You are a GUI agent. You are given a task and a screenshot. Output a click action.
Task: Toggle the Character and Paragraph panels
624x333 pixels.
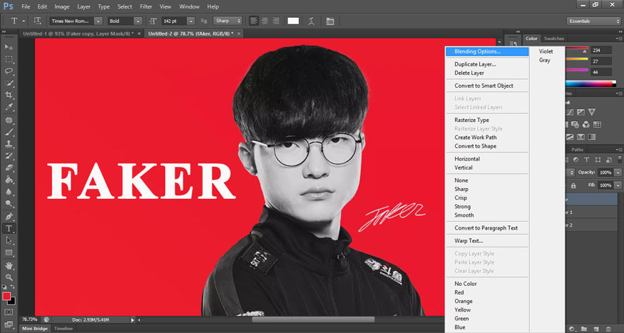click(x=330, y=21)
